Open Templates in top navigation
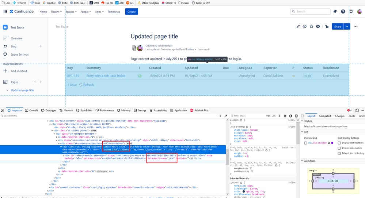 (114, 12)
